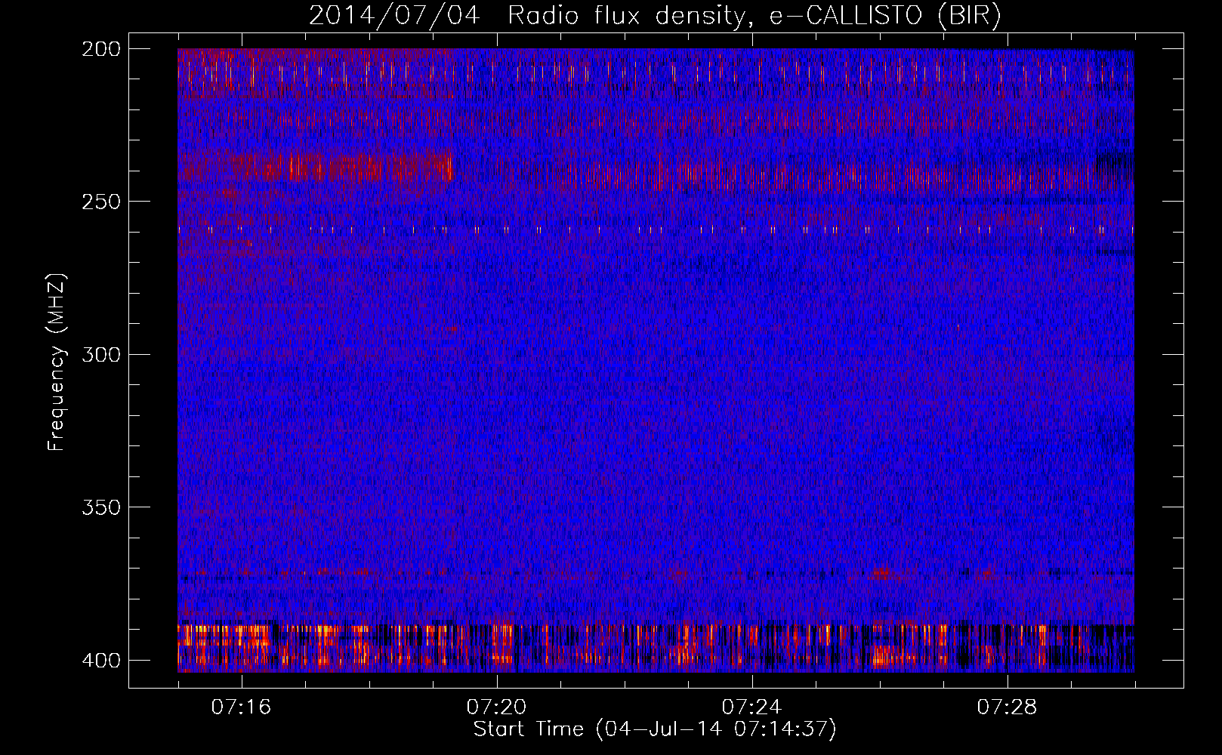Screen dimensions: 1222x755
Task: Click the 350 frequency tick label
Action: point(101,507)
